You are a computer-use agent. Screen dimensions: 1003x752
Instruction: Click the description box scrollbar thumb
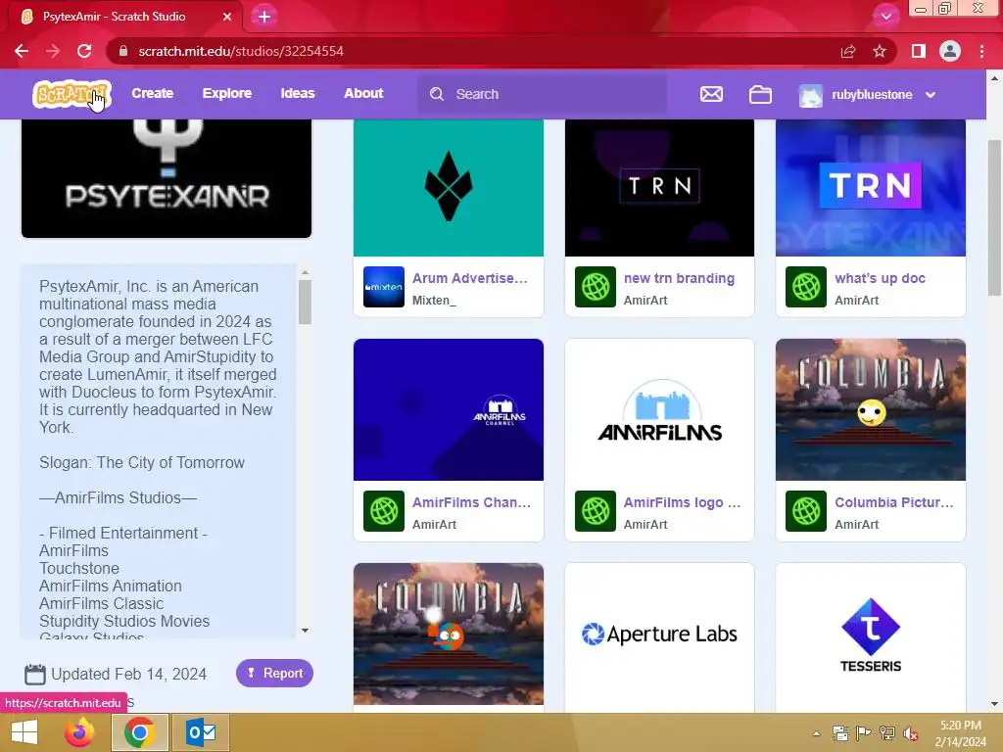(306, 302)
